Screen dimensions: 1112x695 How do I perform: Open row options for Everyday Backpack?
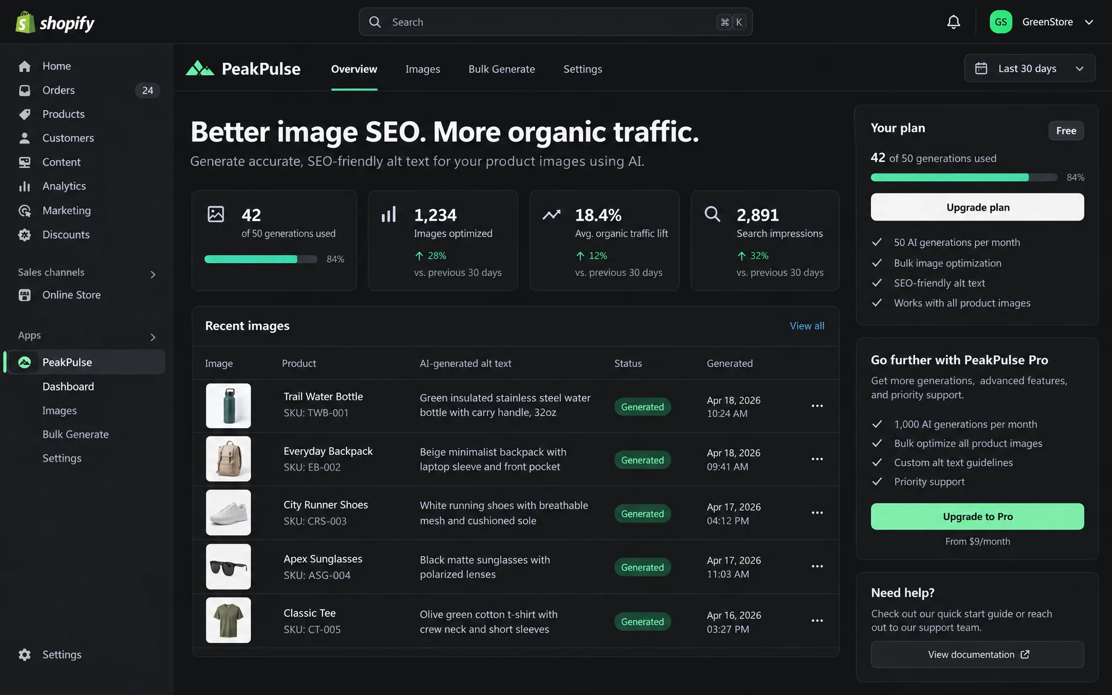[x=817, y=459]
